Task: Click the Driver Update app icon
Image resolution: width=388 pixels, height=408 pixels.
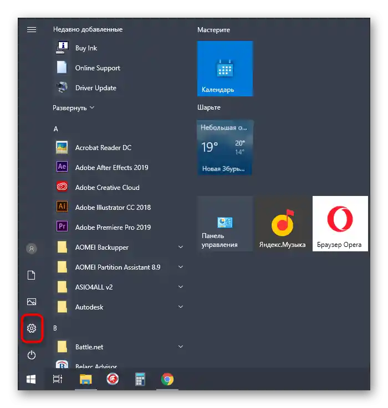Action: [x=62, y=87]
